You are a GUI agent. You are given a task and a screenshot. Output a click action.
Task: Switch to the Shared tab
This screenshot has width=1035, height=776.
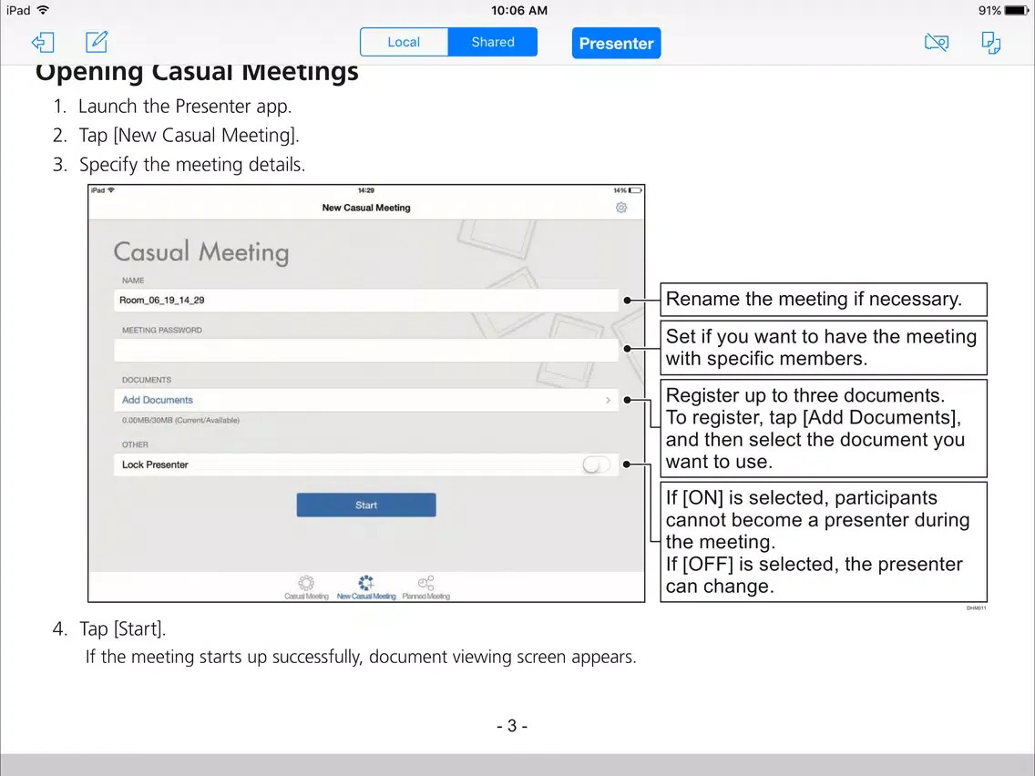[x=492, y=42]
